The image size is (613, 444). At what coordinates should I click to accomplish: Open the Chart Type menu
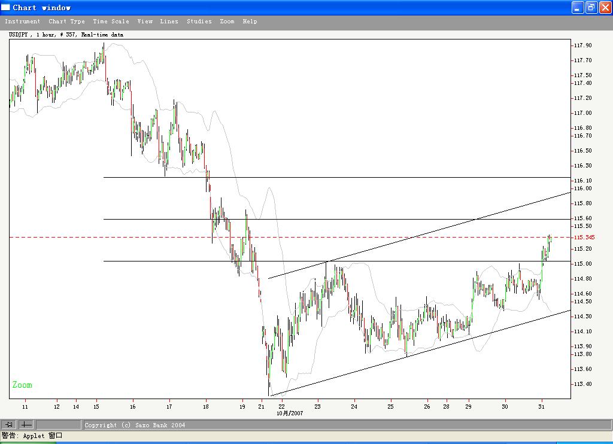(x=66, y=22)
